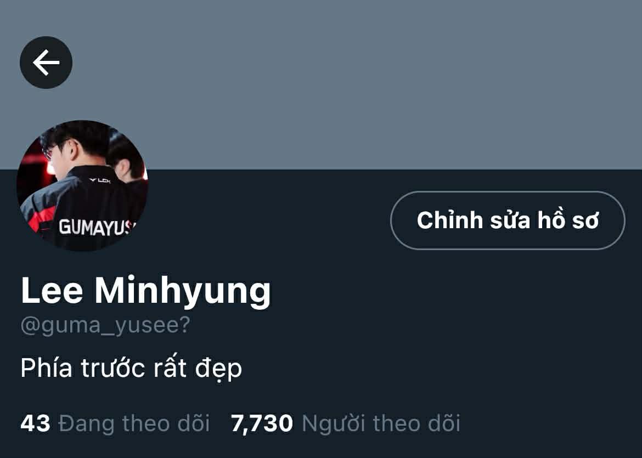642x458 pixels.
Task: Click the word Lee in the profile name
Action: [52, 290]
